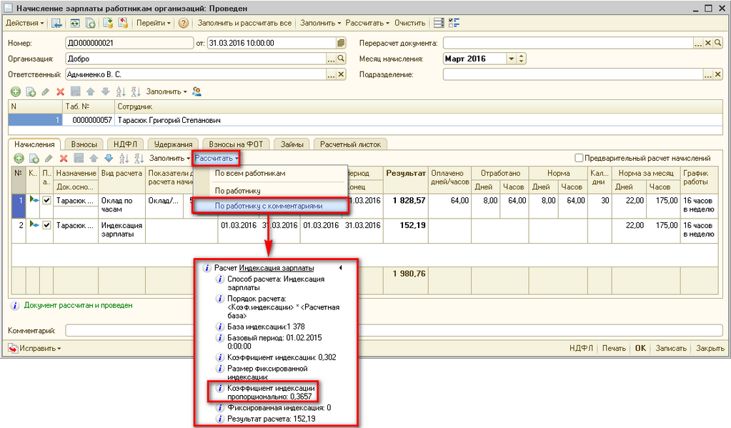The image size is (731, 428).
Task: Switch to the Удержания tab
Action: pos(173,144)
